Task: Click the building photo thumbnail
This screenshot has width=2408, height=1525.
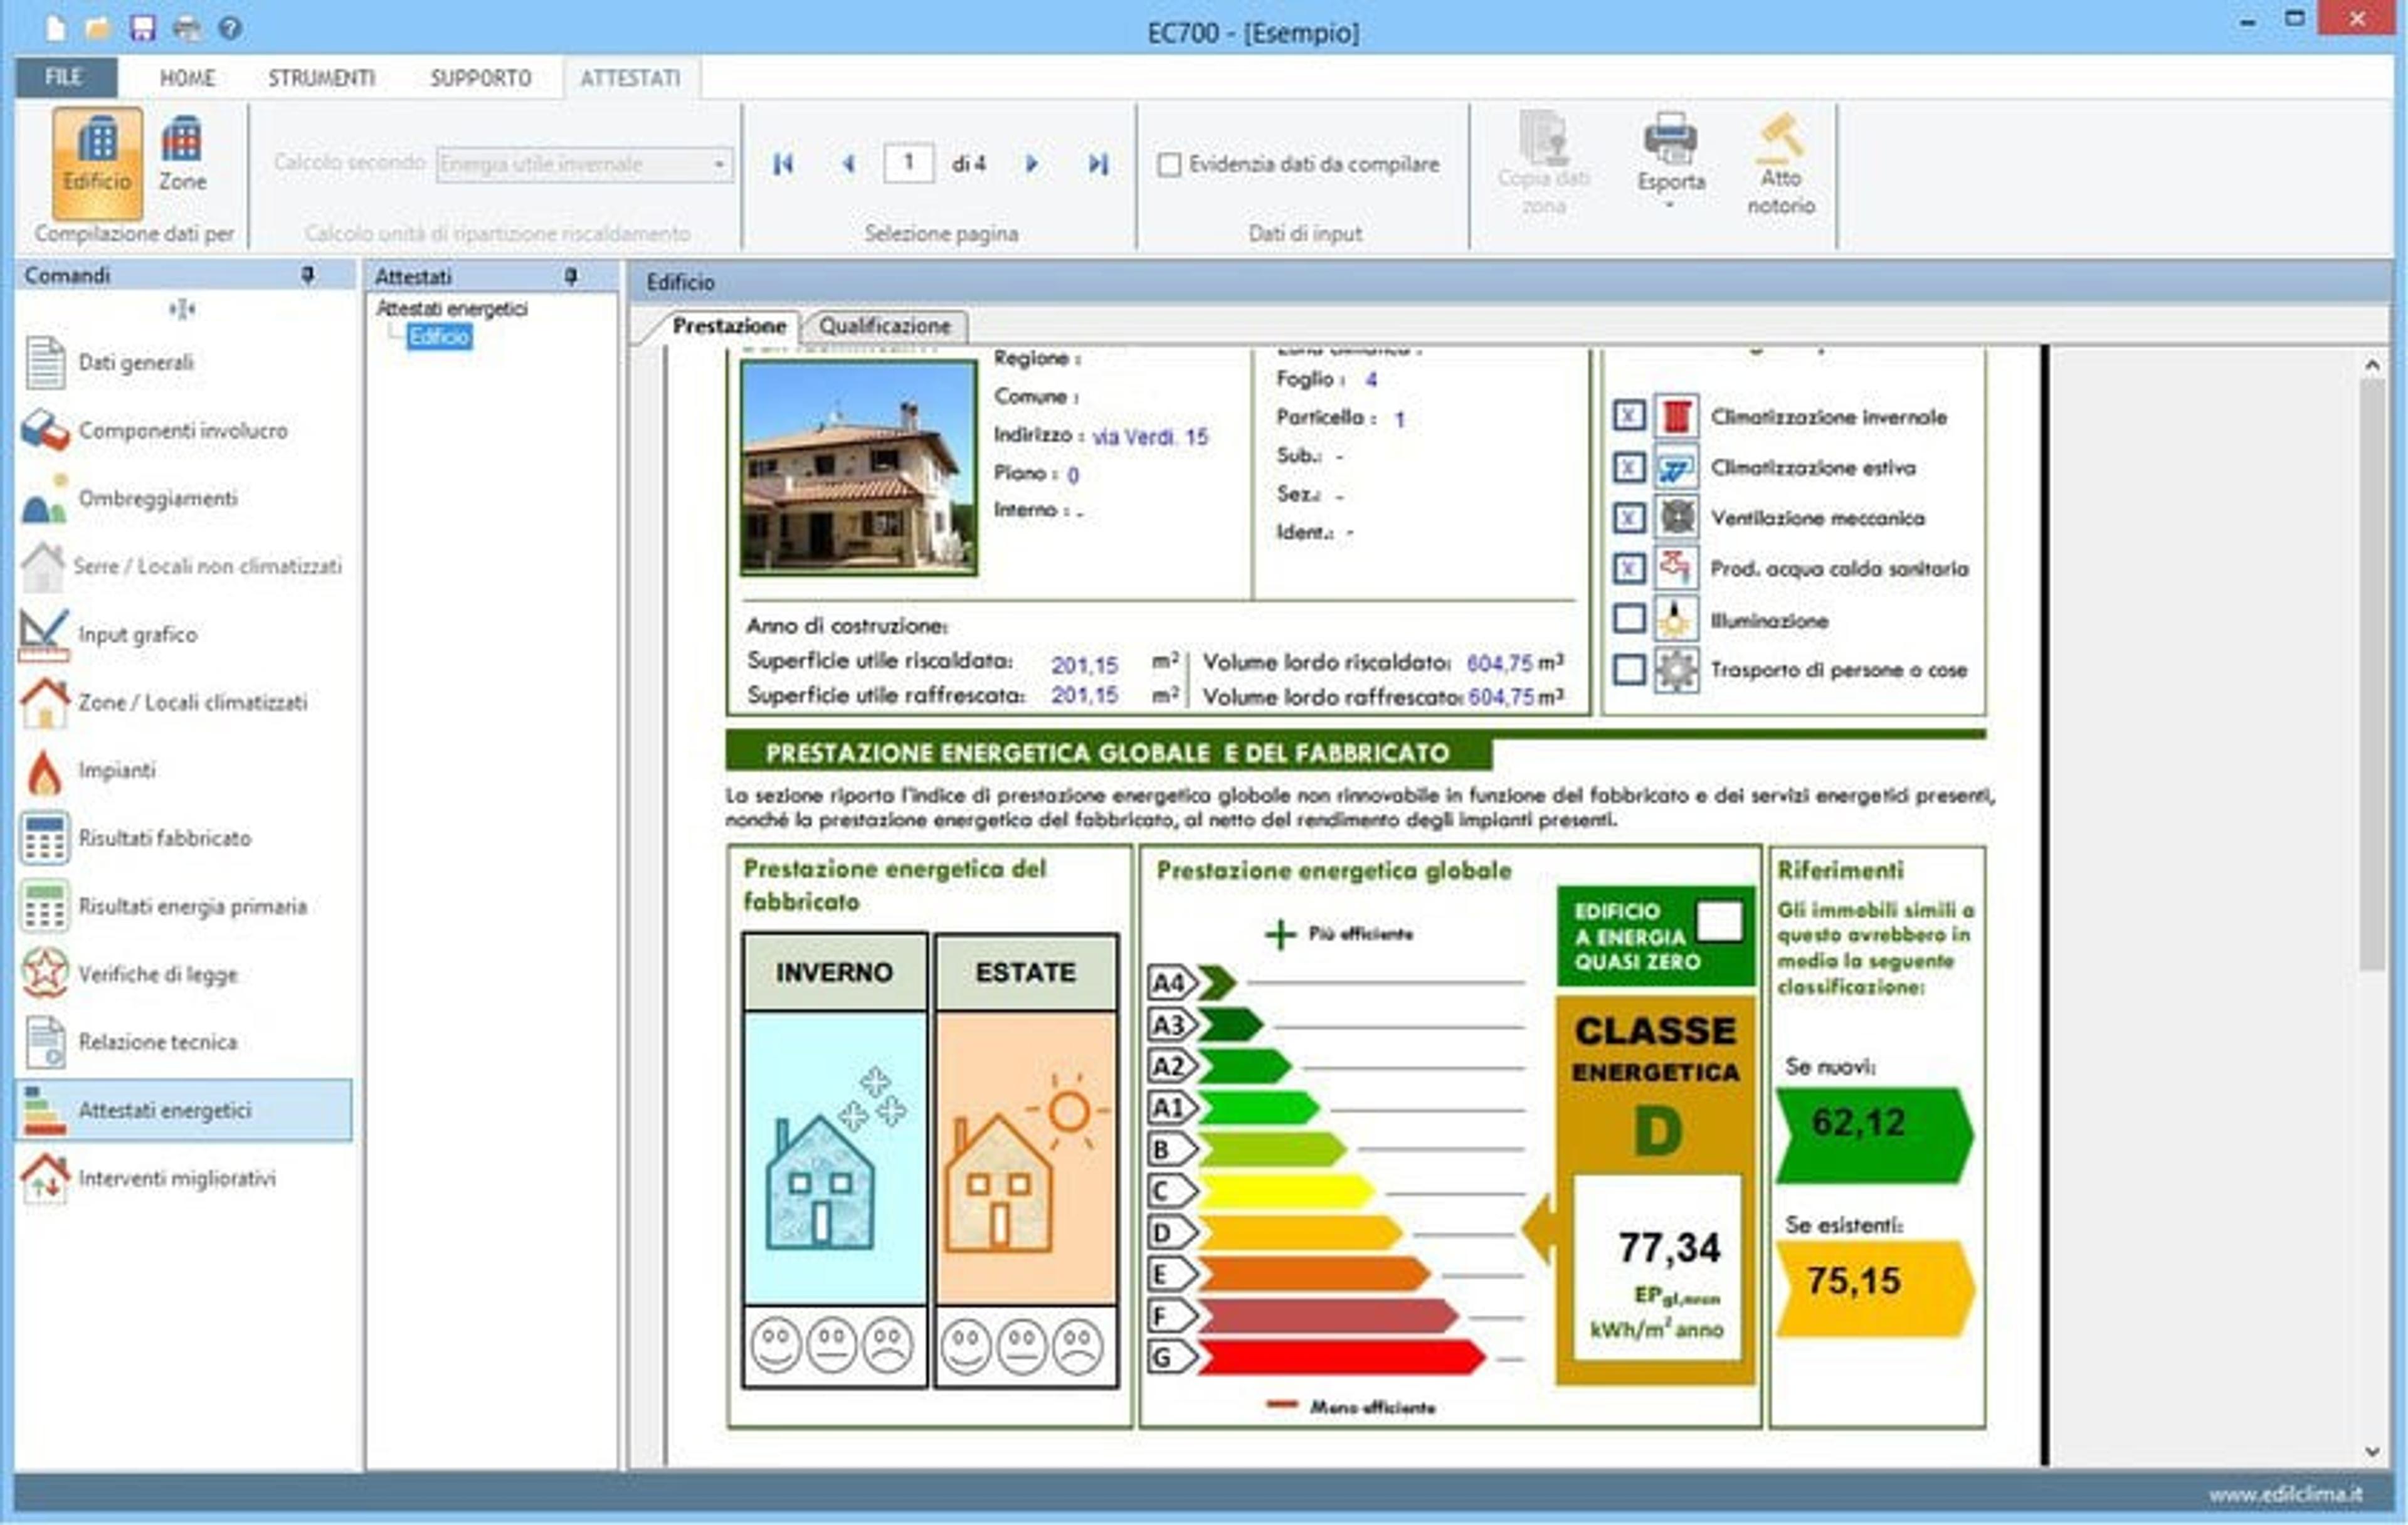Action: 858,467
